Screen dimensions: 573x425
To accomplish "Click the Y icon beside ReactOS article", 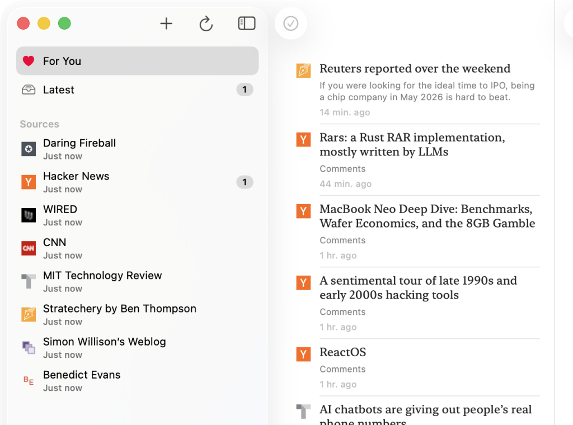I will (x=303, y=354).
